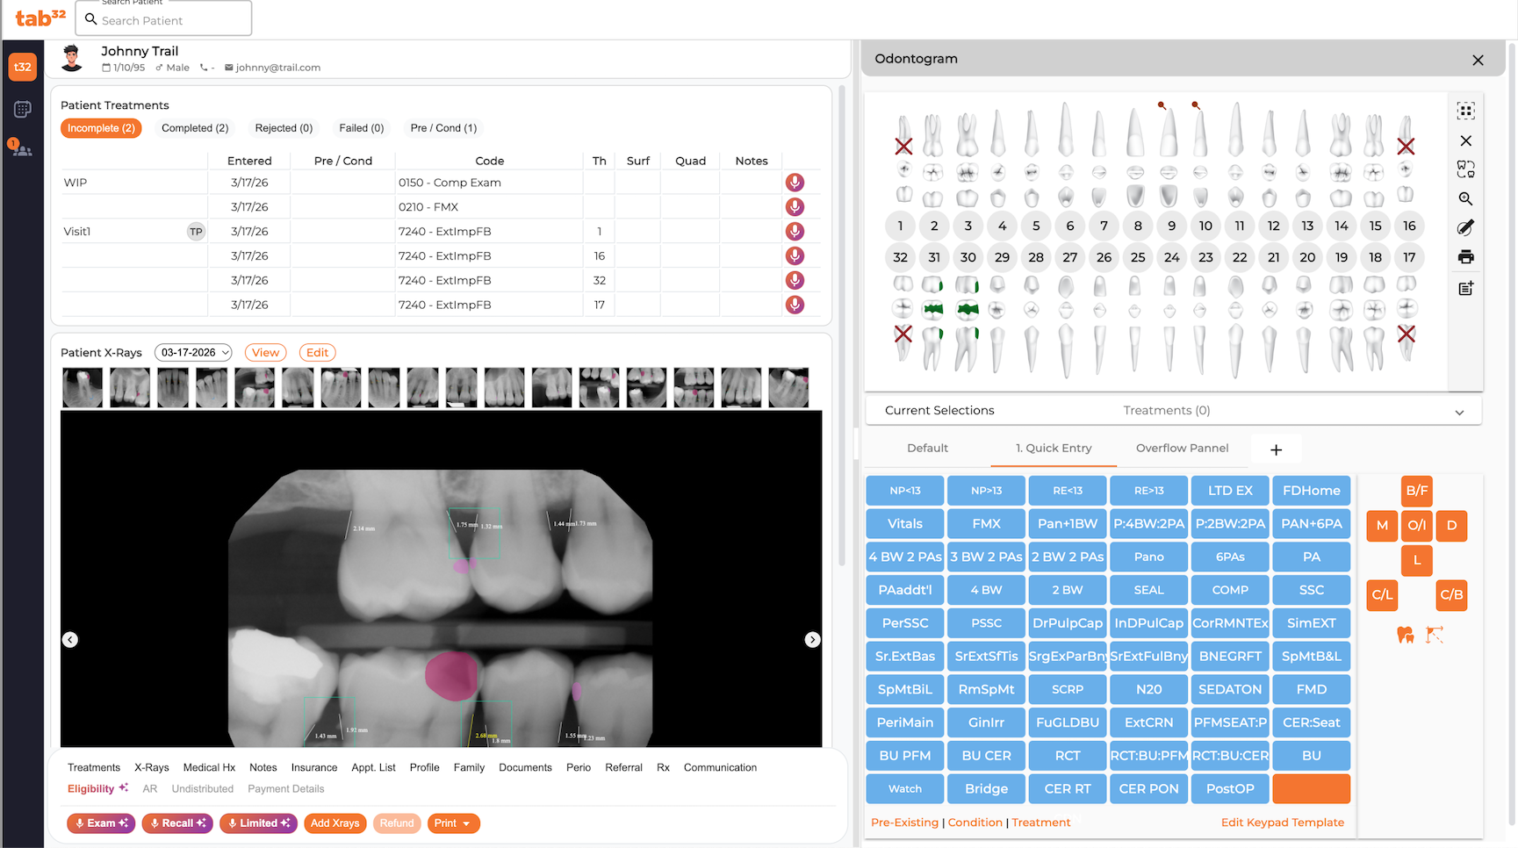The width and height of the screenshot is (1518, 848).
Task: Open the x-ray date dropdown 03-17-2026
Action: tap(193, 352)
